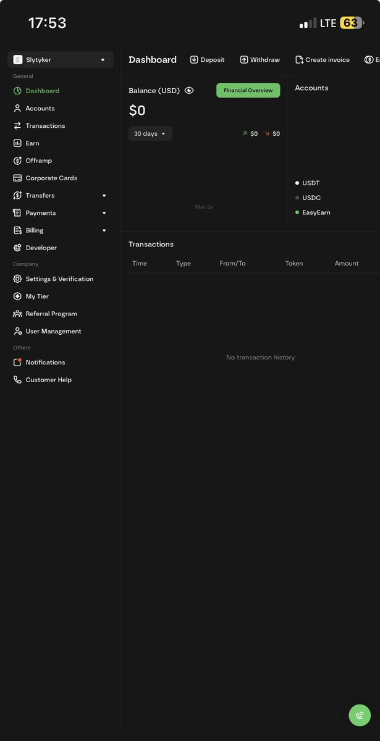The height and width of the screenshot is (741, 380).
Task: Select Earn in the sidebar
Action: 32,143
